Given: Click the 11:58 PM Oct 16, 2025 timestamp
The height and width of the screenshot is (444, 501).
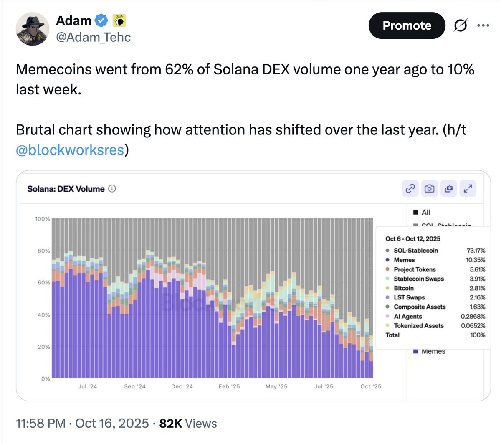Looking at the screenshot, I should (82, 424).
